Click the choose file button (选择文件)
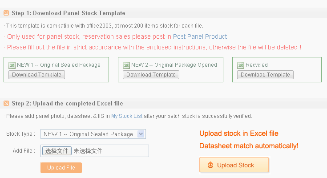Viewport: 327px width, 178px height. click(57, 151)
